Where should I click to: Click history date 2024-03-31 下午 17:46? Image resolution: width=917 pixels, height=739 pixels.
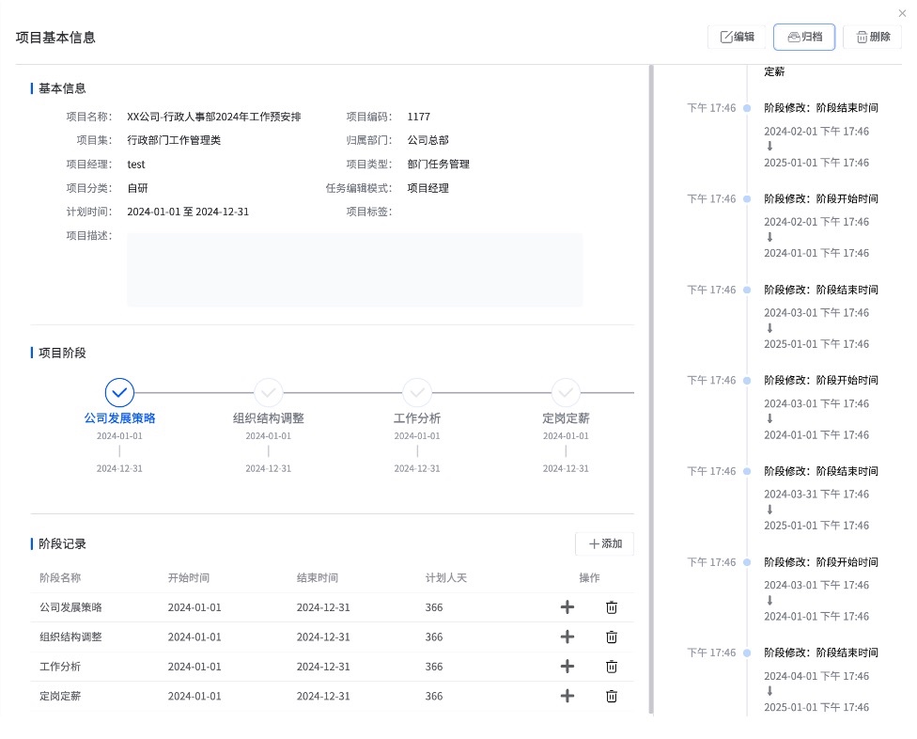point(816,495)
